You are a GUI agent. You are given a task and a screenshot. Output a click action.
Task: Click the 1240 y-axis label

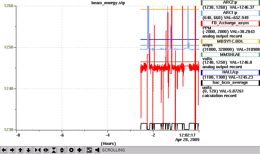coord(8,89)
